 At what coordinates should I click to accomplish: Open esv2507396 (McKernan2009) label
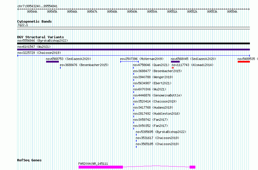coord(142,59)
